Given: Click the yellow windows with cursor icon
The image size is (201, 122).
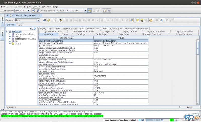Looking at the screenshot, I should (x=142, y=20).
